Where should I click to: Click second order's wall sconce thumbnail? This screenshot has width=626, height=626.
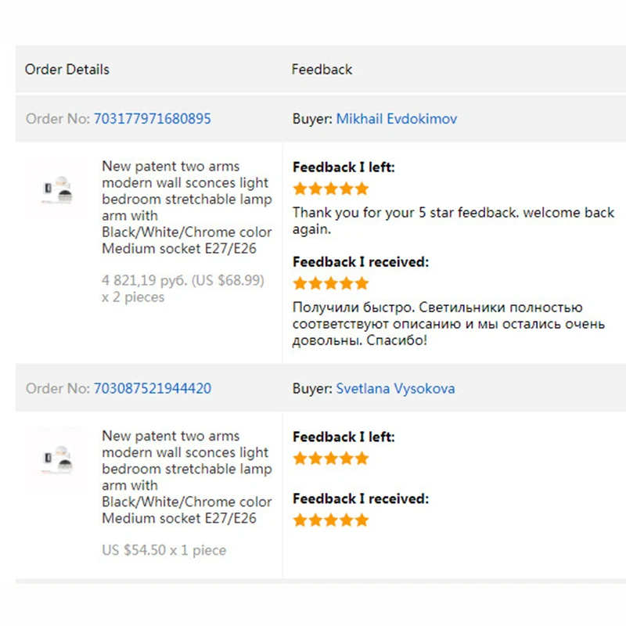point(56,459)
